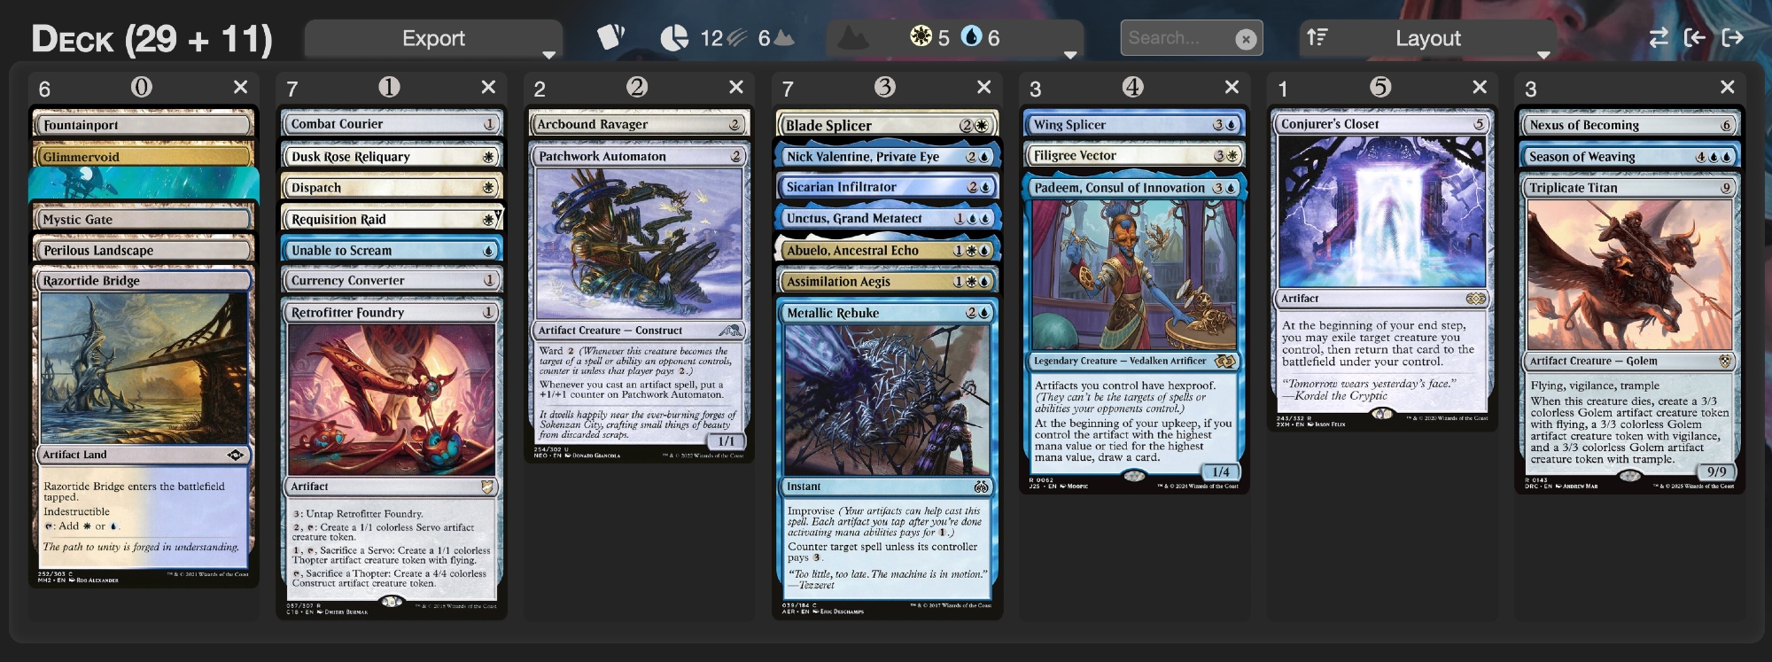Click the move-left bracket arrow icon
This screenshot has height=662, width=1772.
[x=1695, y=37]
